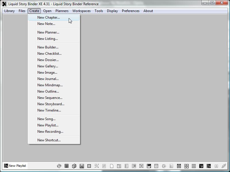This screenshot has height=172, width=230.
Task: Click the pause bars icon in bottom toolbar
Action: click(216, 166)
